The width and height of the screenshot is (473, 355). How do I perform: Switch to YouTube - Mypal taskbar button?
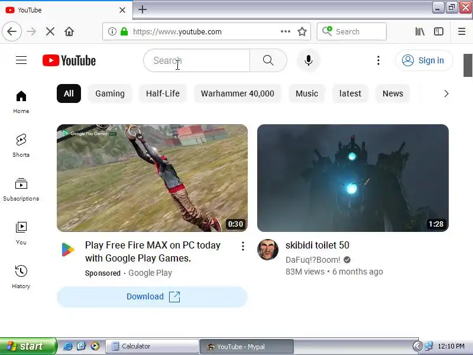247,346
